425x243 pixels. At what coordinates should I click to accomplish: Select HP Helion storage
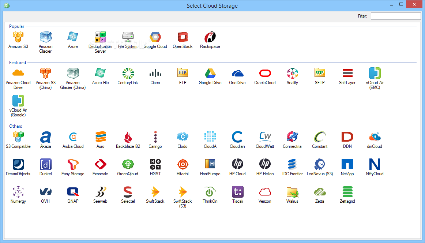pos(265,164)
